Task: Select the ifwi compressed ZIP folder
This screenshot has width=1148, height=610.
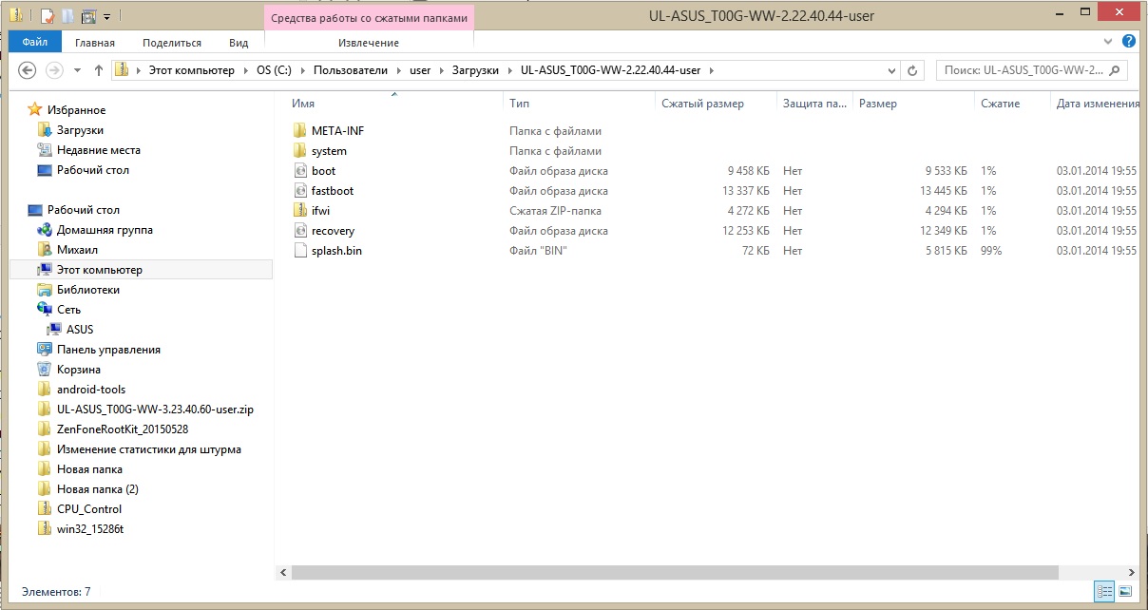Action: coord(320,211)
